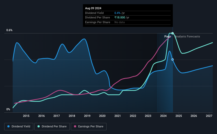Click the ₹18.000 Dividend Per Share value
The width and height of the screenshot is (217, 134).
coord(120,18)
